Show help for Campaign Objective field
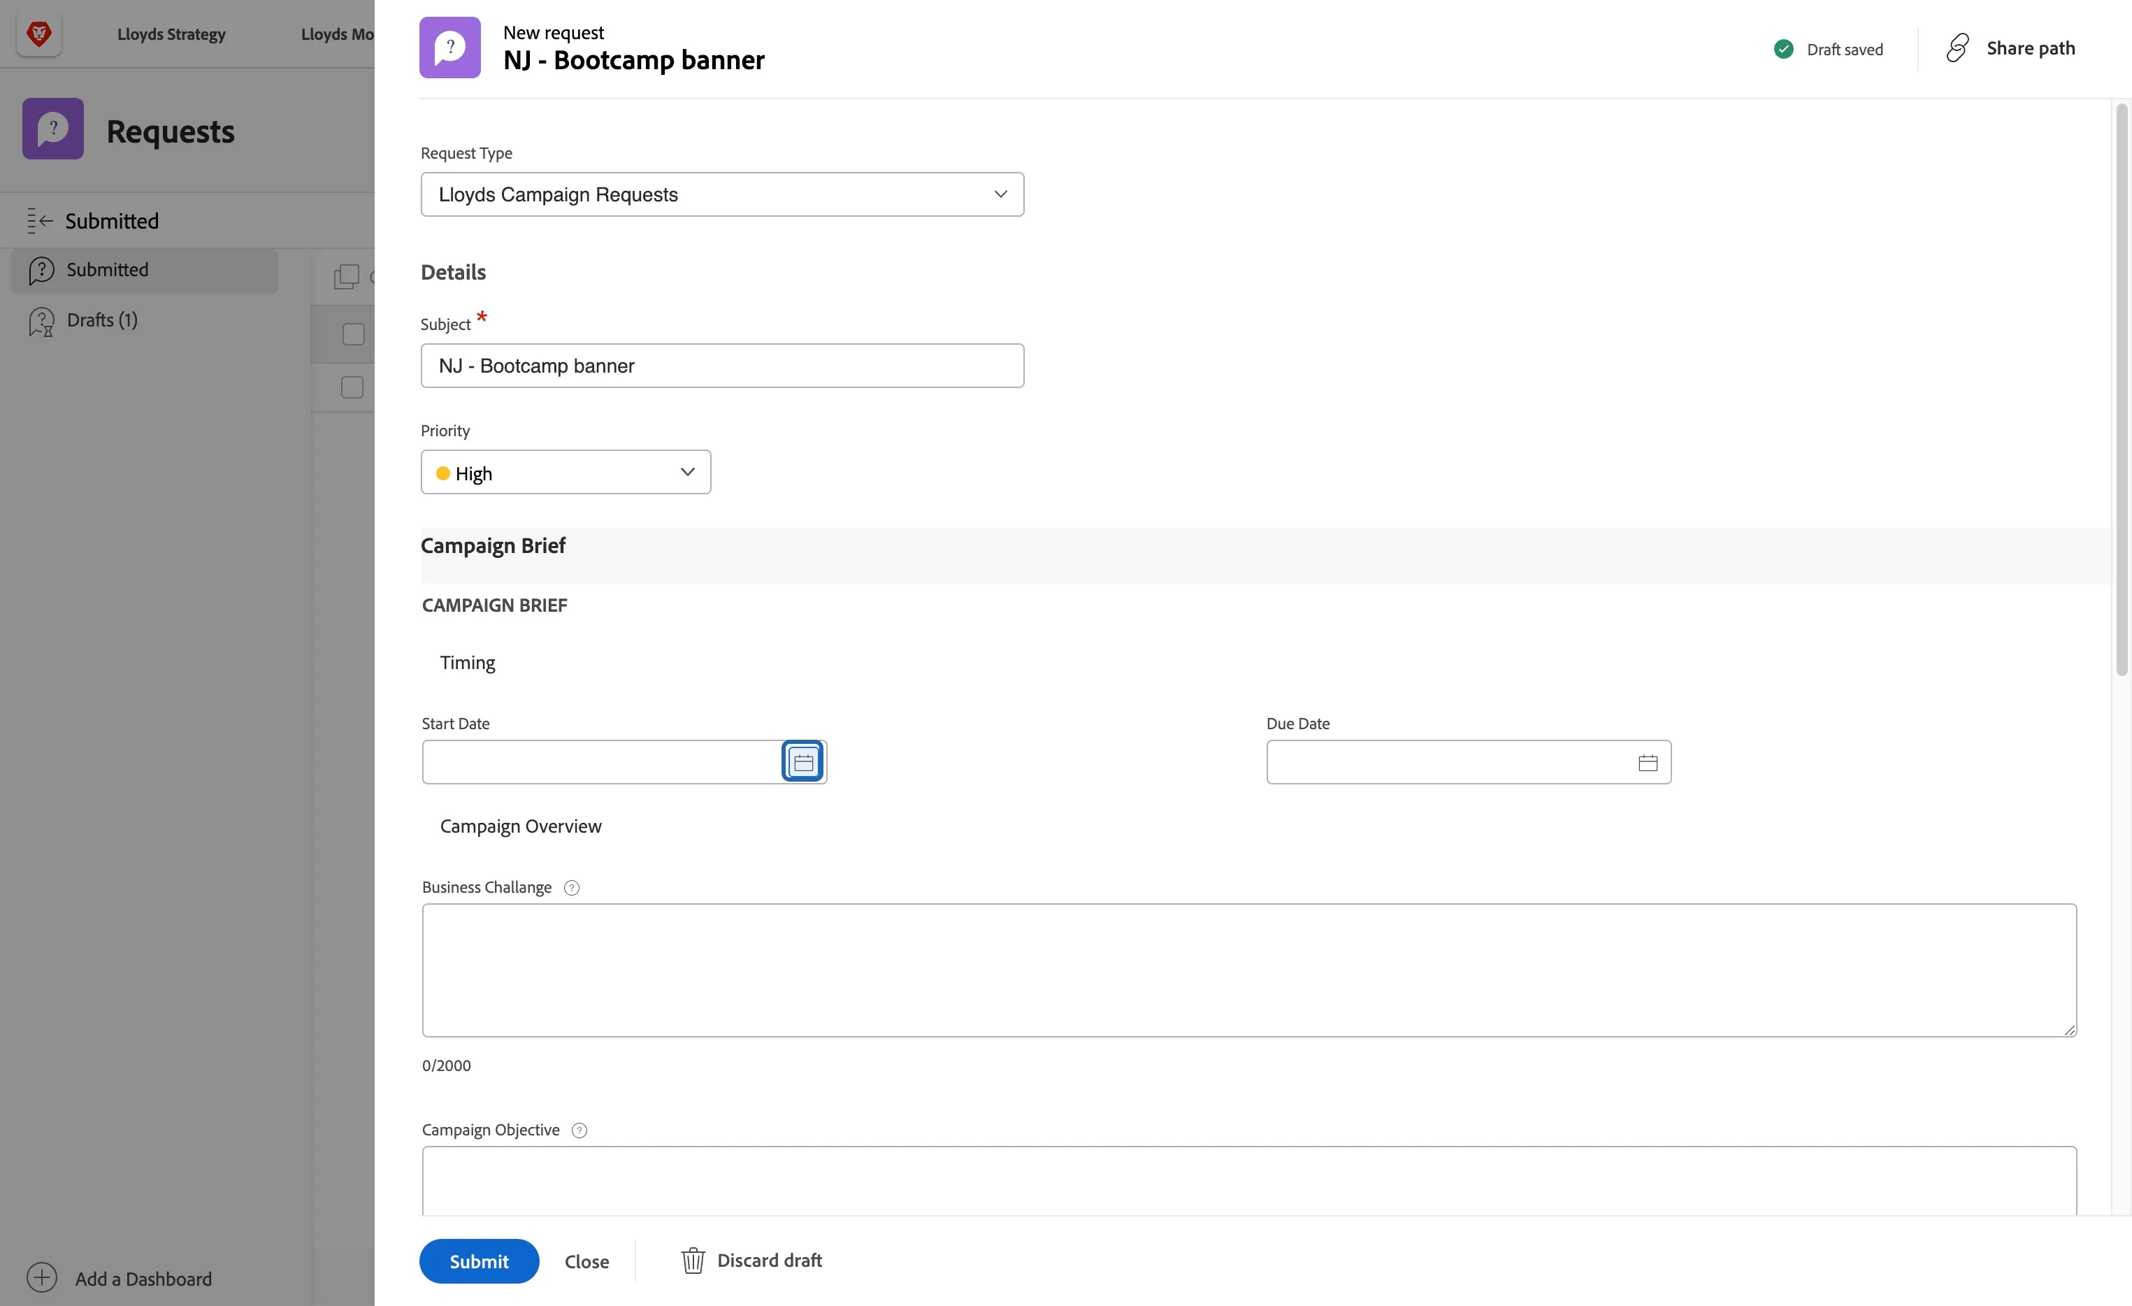2132x1306 pixels. pos(579,1131)
